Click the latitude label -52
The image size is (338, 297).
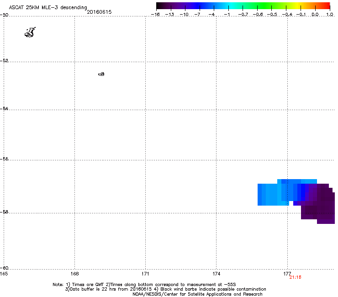4,61
